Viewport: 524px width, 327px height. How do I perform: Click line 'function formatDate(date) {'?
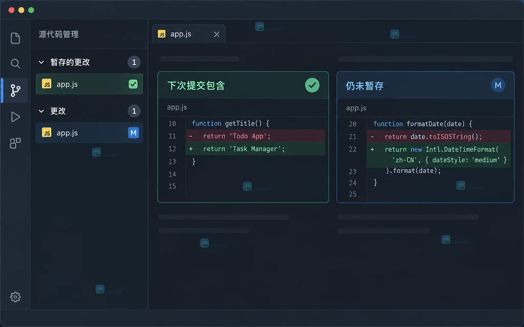click(423, 124)
